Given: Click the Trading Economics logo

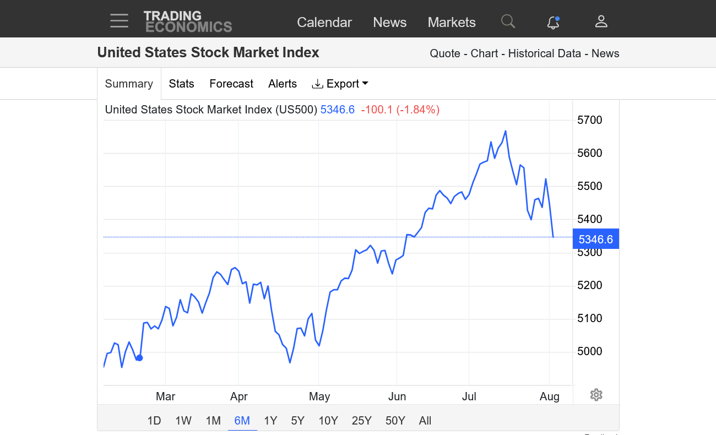Looking at the screenshot, I should pyautogui.click(x=188, y=21).
